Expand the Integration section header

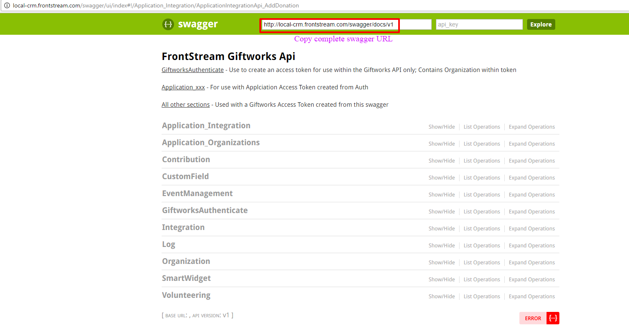183,227
